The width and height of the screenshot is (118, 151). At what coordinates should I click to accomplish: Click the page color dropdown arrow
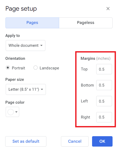point(16,112)
